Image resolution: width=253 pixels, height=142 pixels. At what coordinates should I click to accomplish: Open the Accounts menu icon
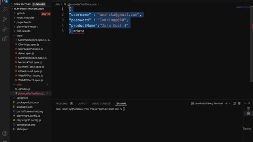(x=5, y=133)
